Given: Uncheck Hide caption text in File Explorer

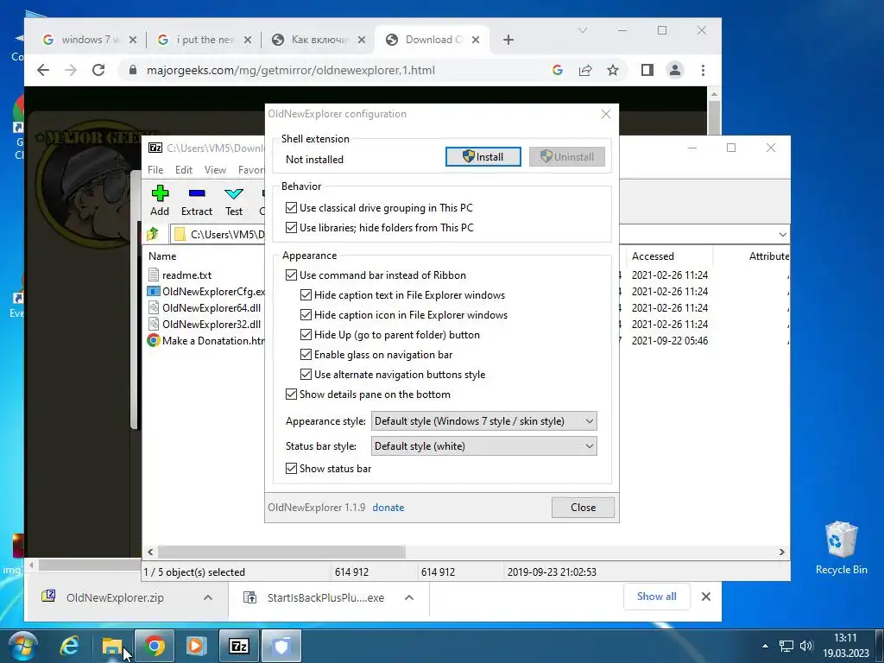Looking at the screenshot, I should (x=306, y=295).
